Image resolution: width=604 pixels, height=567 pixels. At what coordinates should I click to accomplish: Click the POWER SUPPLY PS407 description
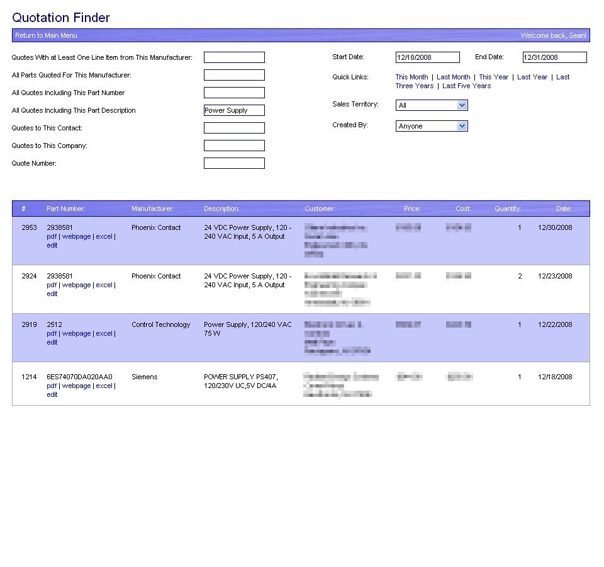tap(241, 381)
